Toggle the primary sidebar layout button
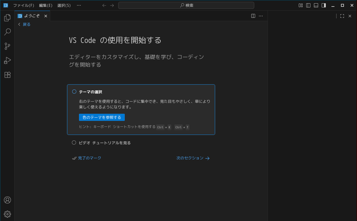The width and height of the screenshot is (357, 221). coord(308,5)
